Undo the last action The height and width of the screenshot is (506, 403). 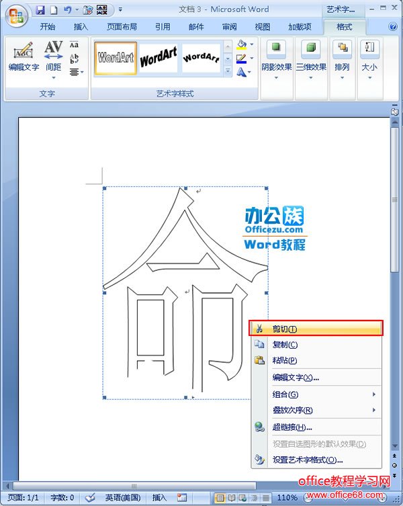[x=67, y=9]
